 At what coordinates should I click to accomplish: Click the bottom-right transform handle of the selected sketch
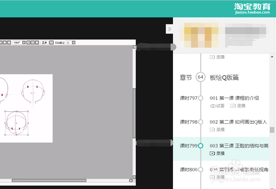[28, 135]
